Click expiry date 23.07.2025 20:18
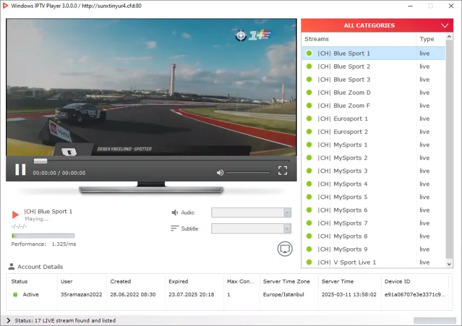This screenshot has width=462, height=326. (191, 294)
